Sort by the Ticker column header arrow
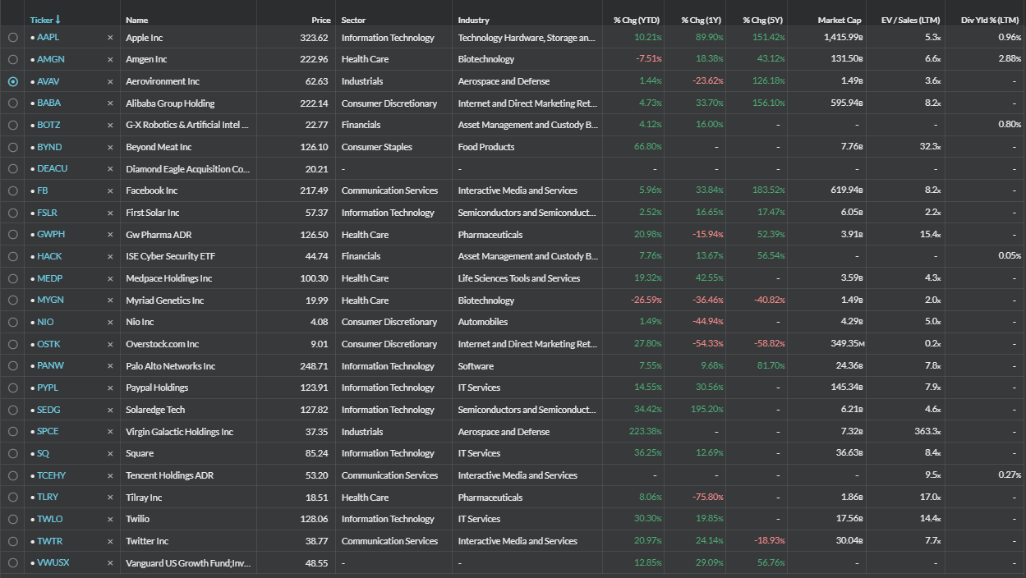Image resolution: width=1026 pixels, height=578 pixels. (x=58, y=20)
